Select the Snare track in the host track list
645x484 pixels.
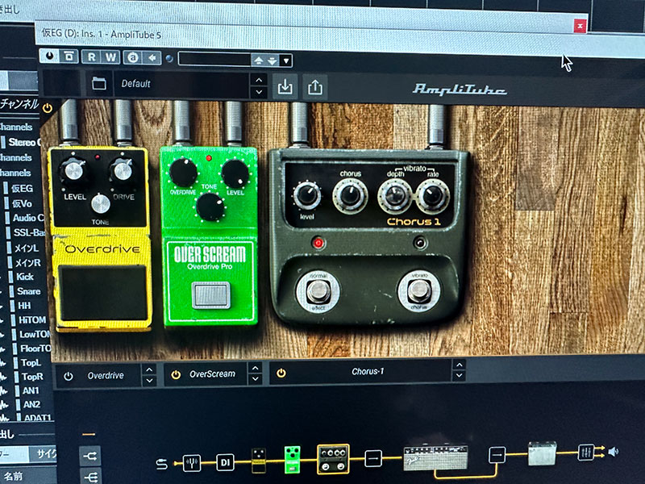click(28, 291)
